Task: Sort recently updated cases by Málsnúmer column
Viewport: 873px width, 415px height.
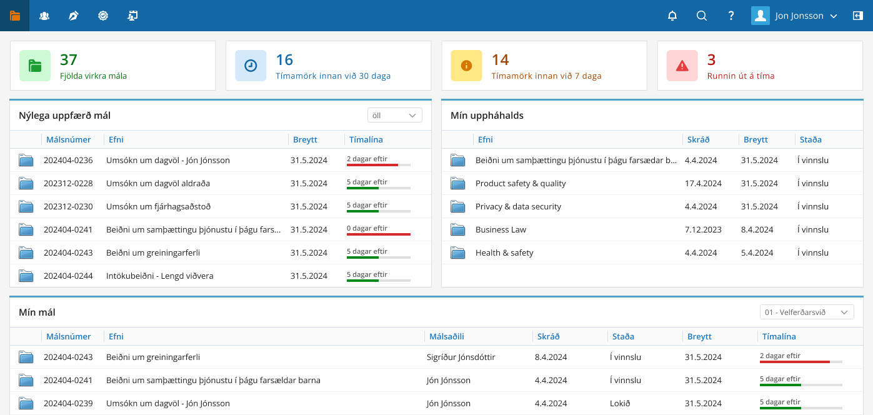Action: coord(68,139)
